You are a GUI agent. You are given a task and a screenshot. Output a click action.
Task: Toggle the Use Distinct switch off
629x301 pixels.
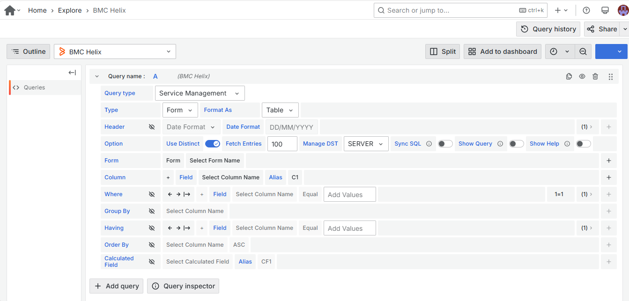(x=213, y=144)
